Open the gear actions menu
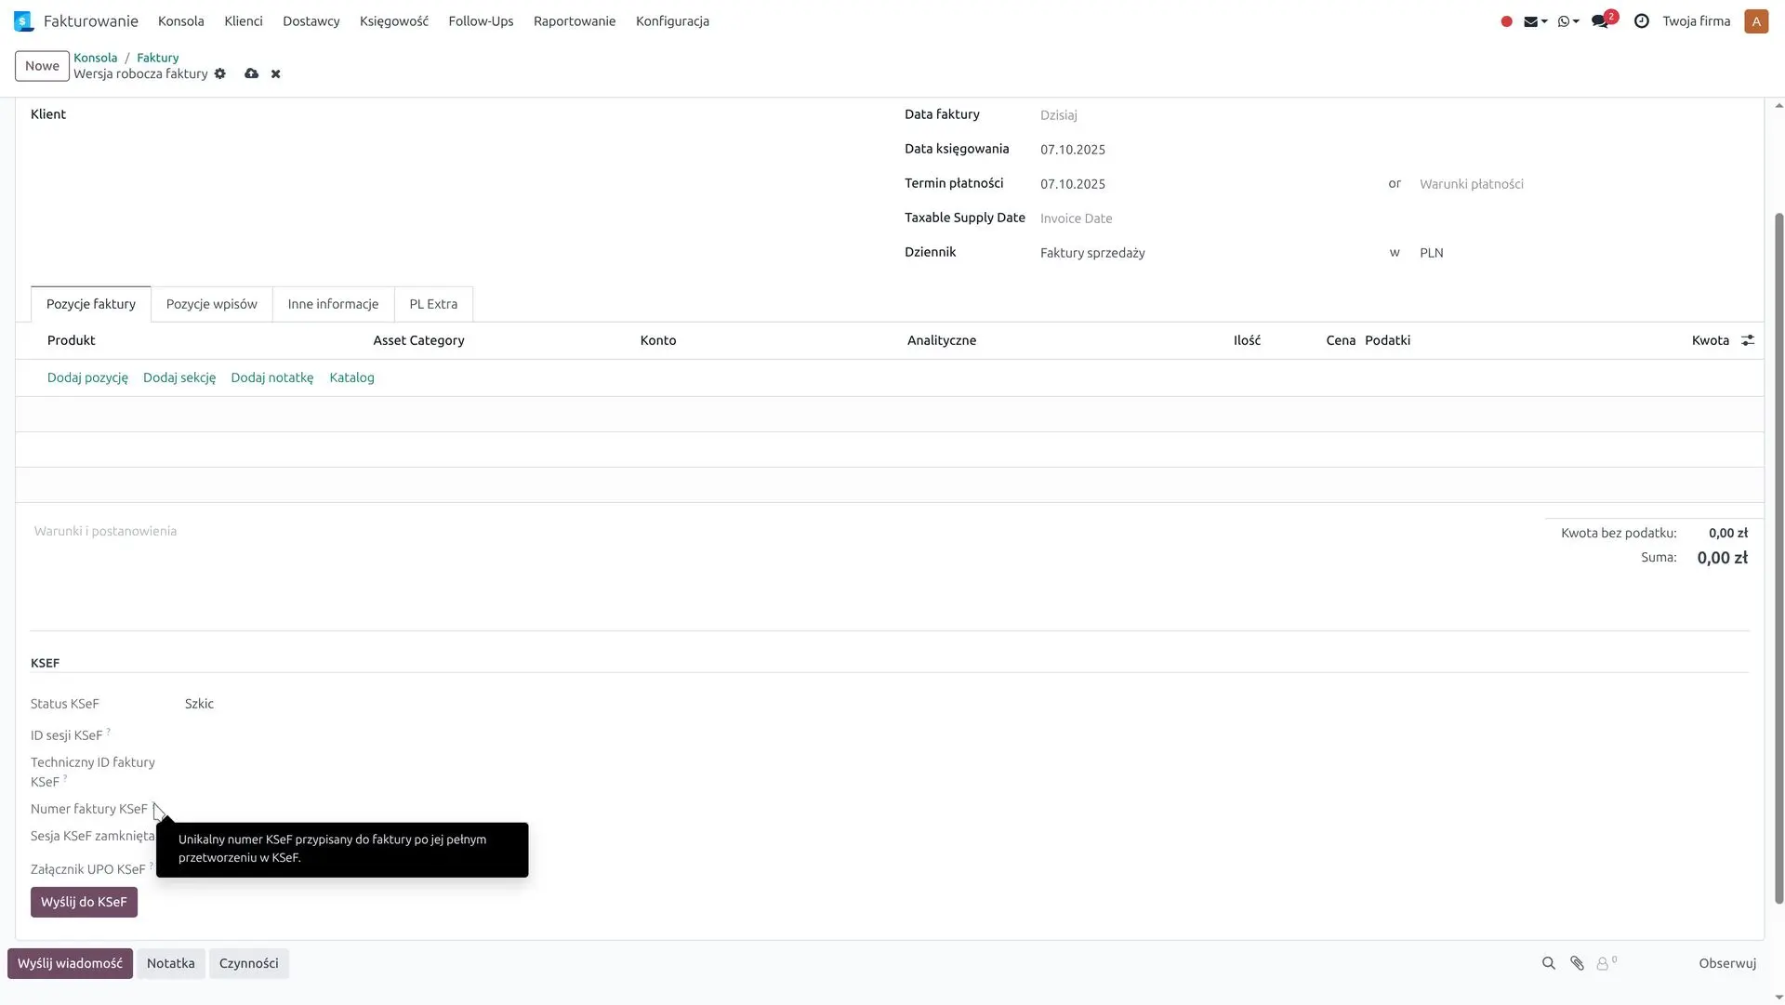Image resolution: width=1785 pixels, height=1005 pixels. point(220,73)
